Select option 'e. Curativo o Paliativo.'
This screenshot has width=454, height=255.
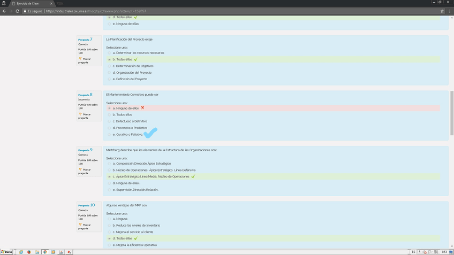(x=109, y=135)
